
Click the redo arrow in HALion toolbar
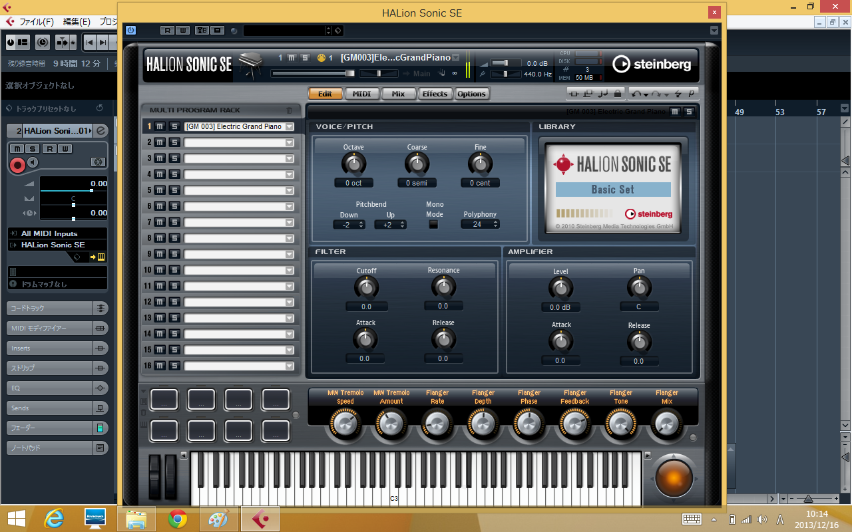point(658,94)
